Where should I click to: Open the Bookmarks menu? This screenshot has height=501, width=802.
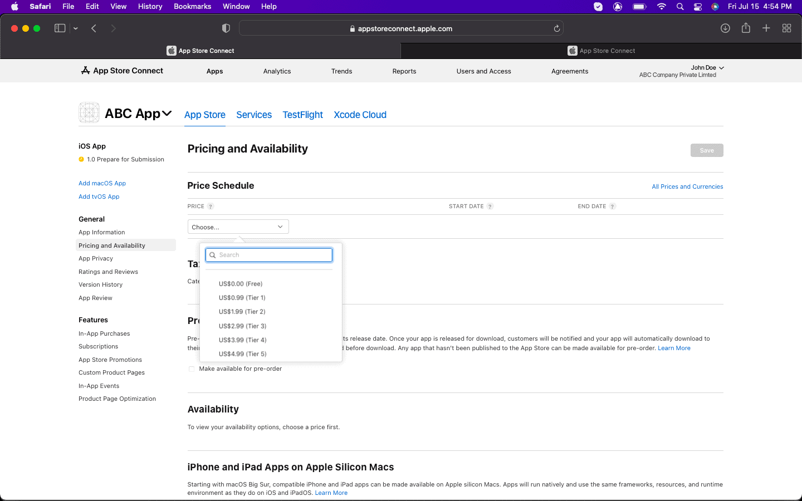click(x=193, y=7)
